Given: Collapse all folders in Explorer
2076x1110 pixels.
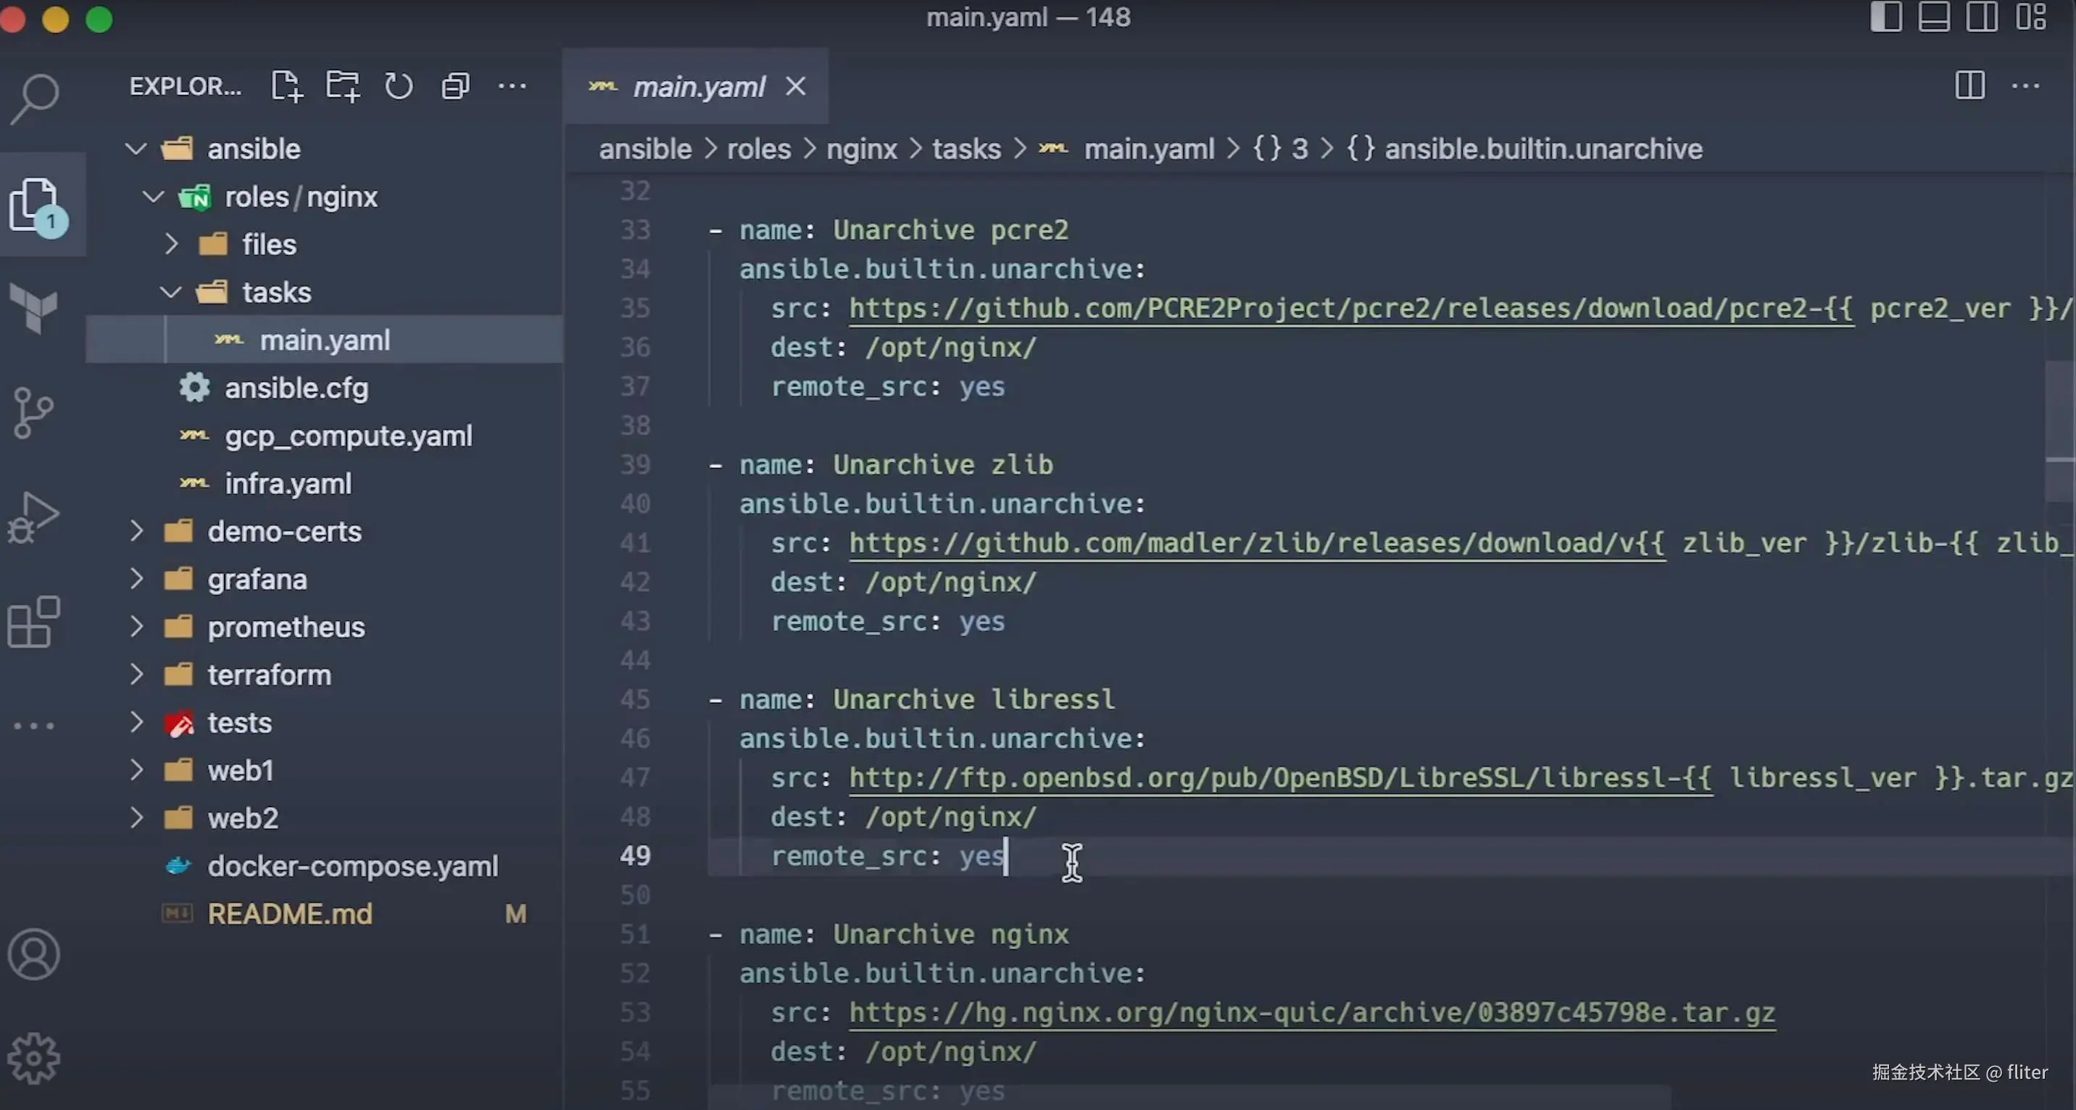Looking at the screenshot, I should tap(455, 86).
